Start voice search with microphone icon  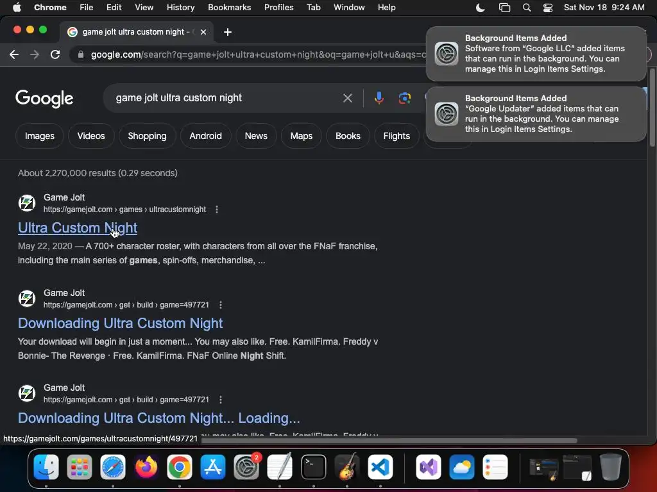tap(379, 98)
